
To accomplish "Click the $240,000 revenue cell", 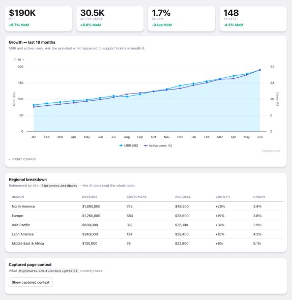I will pyautogui.click(x=90, y=234).
